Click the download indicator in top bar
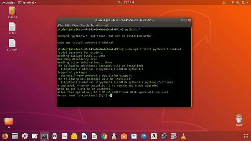Image resolution: width=251 pixels, height=141 pixels. [x=224, y=2]
